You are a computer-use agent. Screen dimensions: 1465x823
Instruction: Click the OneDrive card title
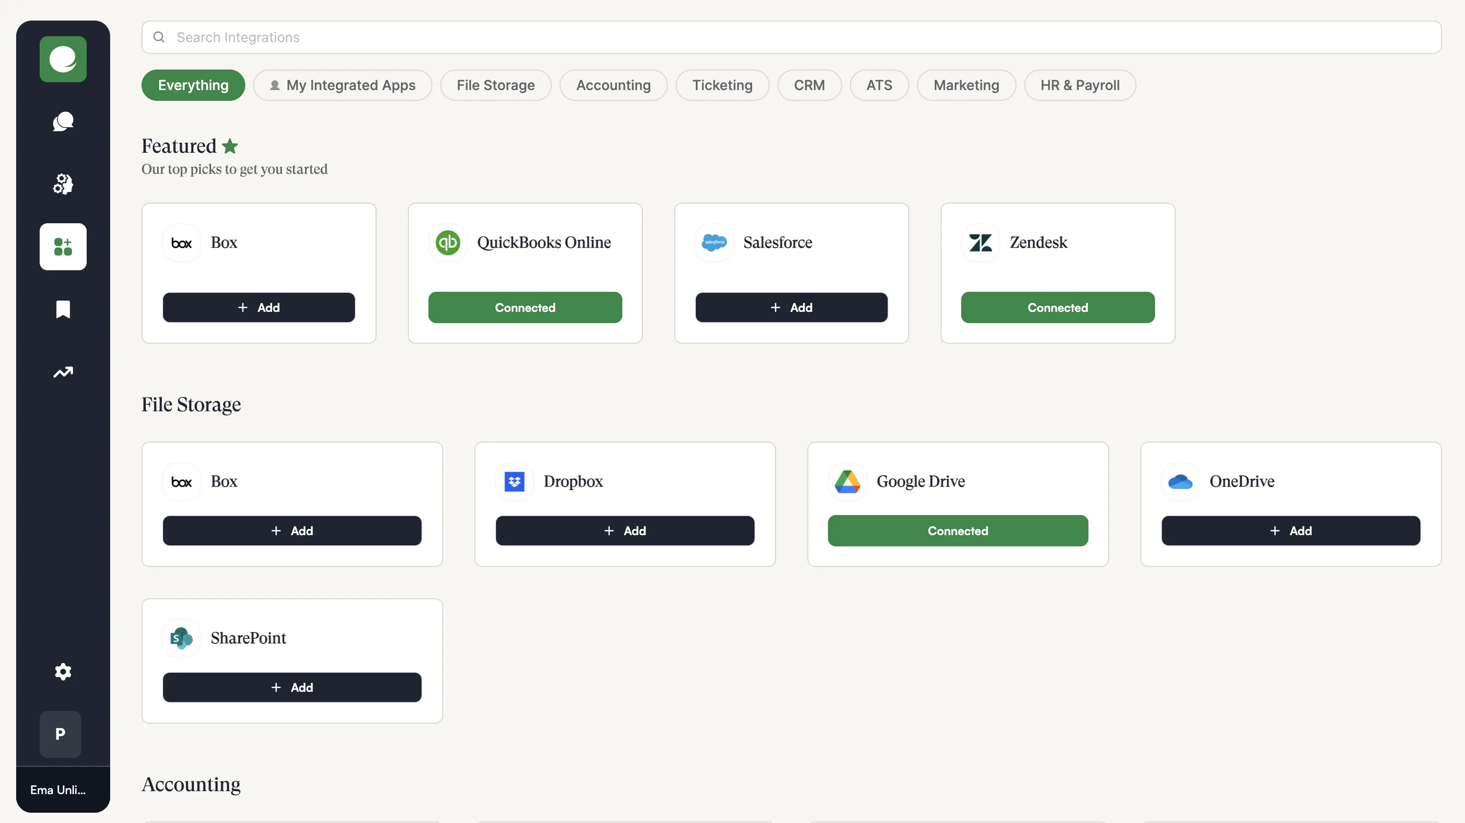(1242, 481)
